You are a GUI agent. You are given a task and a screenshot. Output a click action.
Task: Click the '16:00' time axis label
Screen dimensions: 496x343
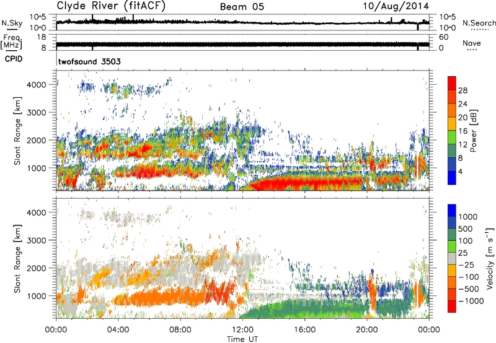pyautogui.click(x=305, y=330)
